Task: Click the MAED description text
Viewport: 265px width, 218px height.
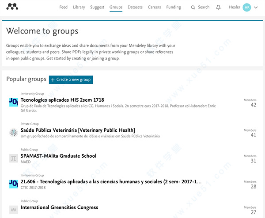Action: [26, 162]
